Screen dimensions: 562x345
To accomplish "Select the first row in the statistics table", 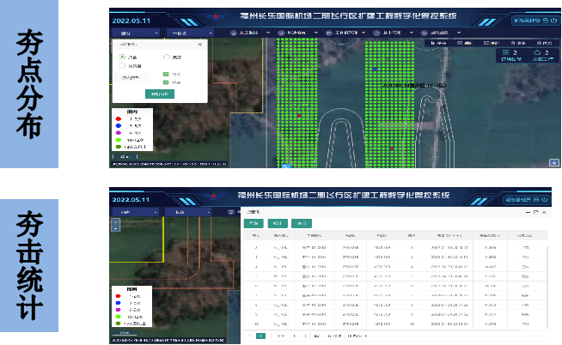I will 395,247.
